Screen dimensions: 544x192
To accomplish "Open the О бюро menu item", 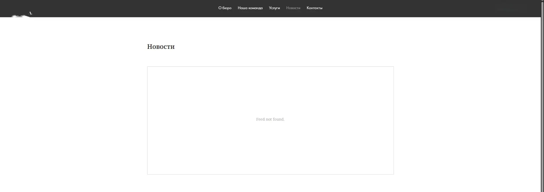I will [225, 8].
